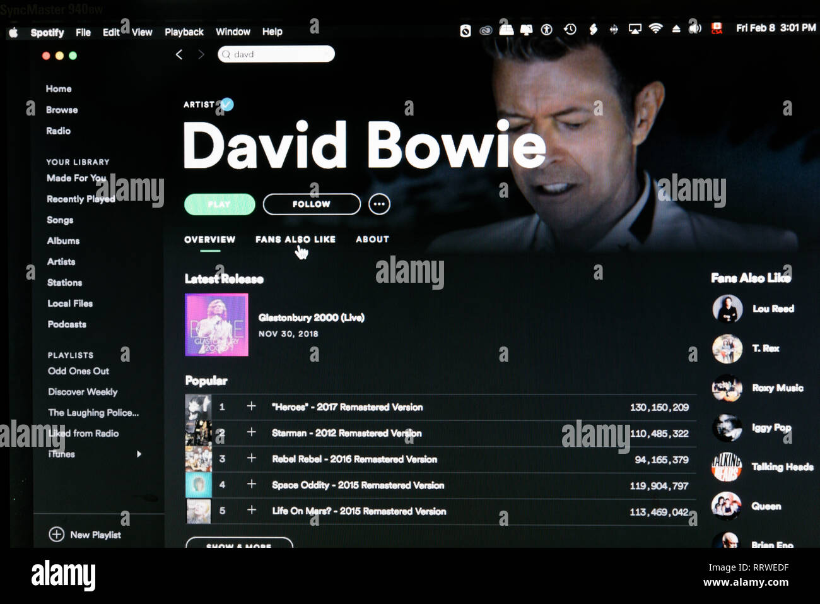The width and height of the screenshot is (820, 604).
Task: Open the Help menu
Action: [x=272, y=32]
